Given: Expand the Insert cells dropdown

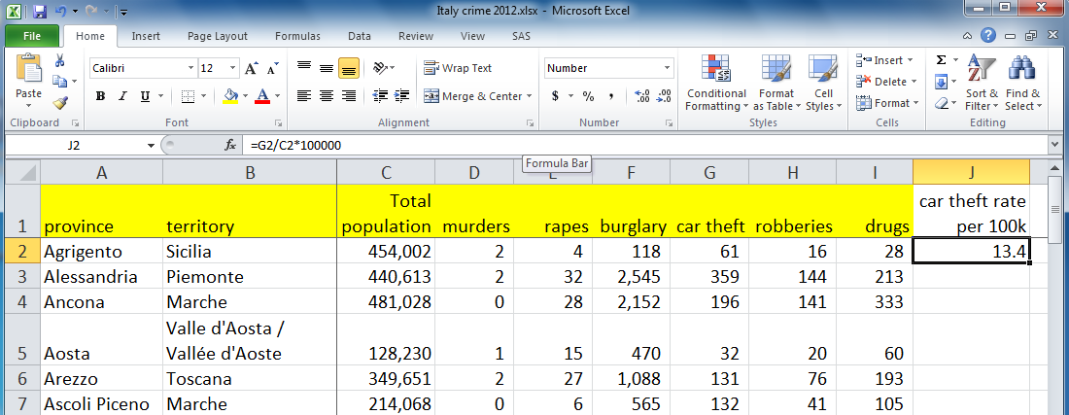Looking at the screenshot, I should pos(911,60).
